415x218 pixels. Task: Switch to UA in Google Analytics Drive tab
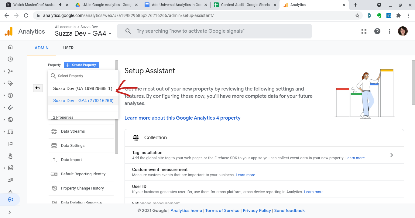(106, 5)
